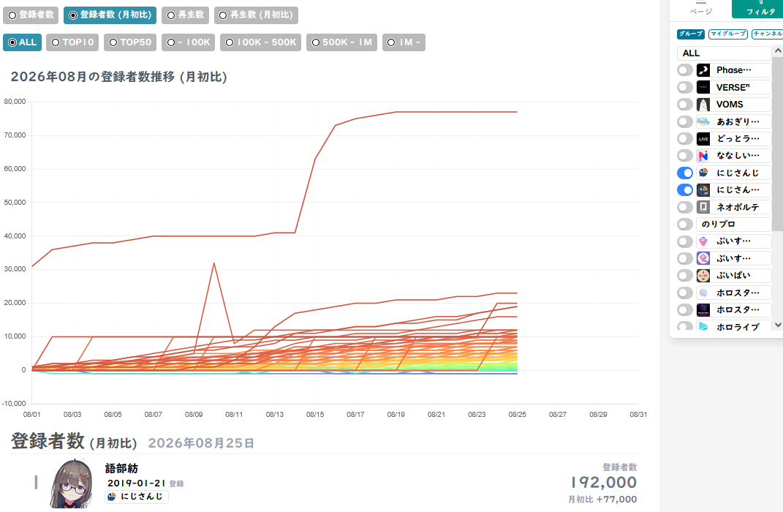Disable the にじさんじ group toggle
783x512 pixels.
[684, 173]
